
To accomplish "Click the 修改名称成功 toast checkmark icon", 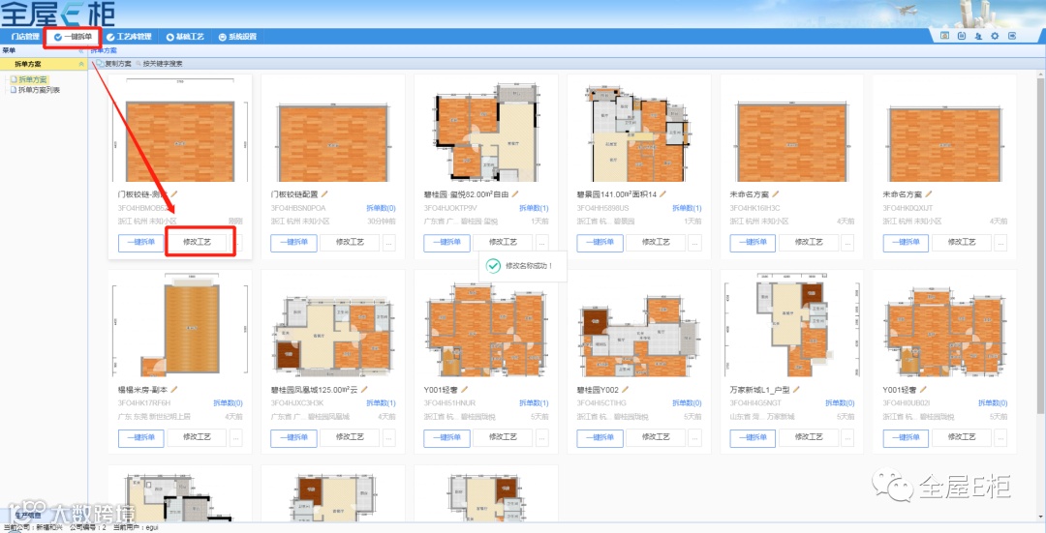I will tap(493, 266).
